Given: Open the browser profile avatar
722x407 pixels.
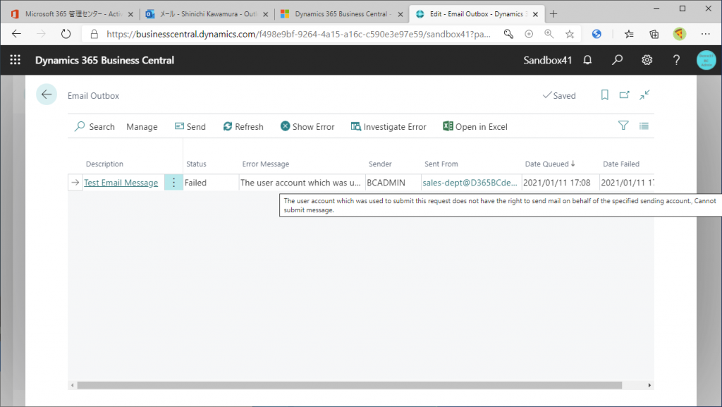Looking at the screenshot, I should click(x=679, y=34).
